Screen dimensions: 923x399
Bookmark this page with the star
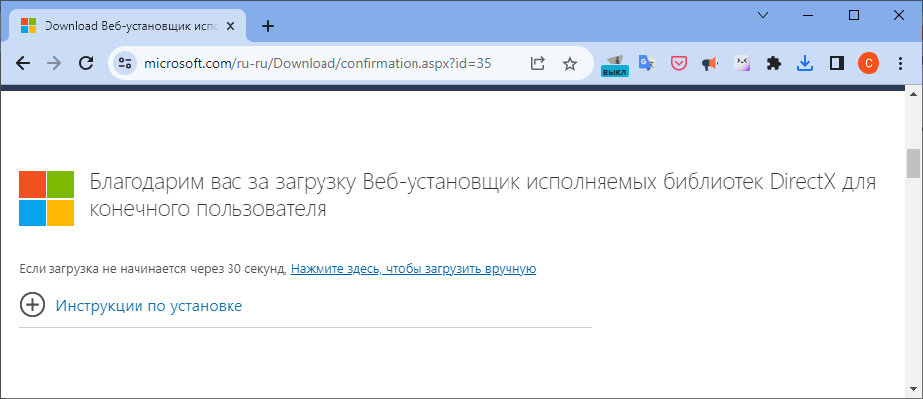point(569,63)
